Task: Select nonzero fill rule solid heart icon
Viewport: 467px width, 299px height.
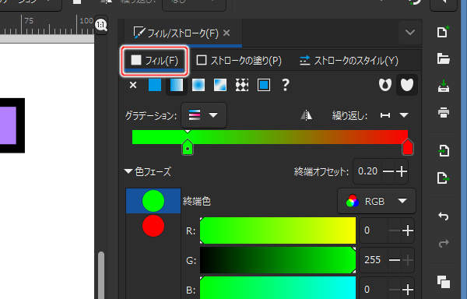Action: point(407,85)
